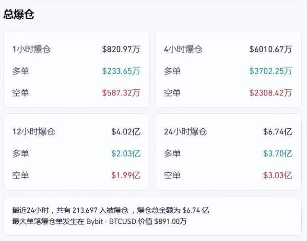The image size is (307, 241).
Task: Click the $6010.67万 total value
Action: pos(270,49)
